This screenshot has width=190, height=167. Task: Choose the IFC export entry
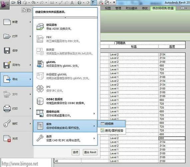click(65, 89)
